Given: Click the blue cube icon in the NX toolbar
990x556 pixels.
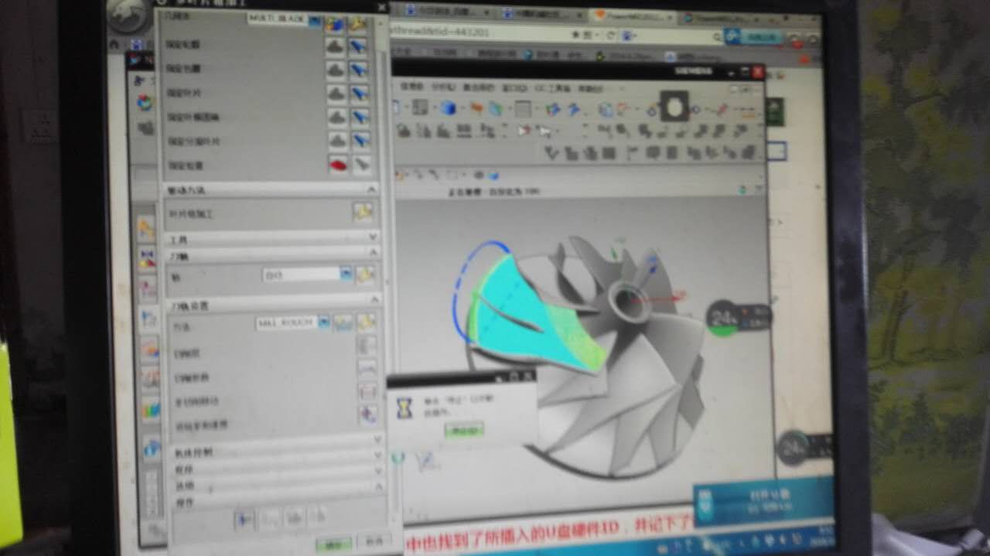Looking at the screenshot, I should pyautogui.click(x=447, y=108).
